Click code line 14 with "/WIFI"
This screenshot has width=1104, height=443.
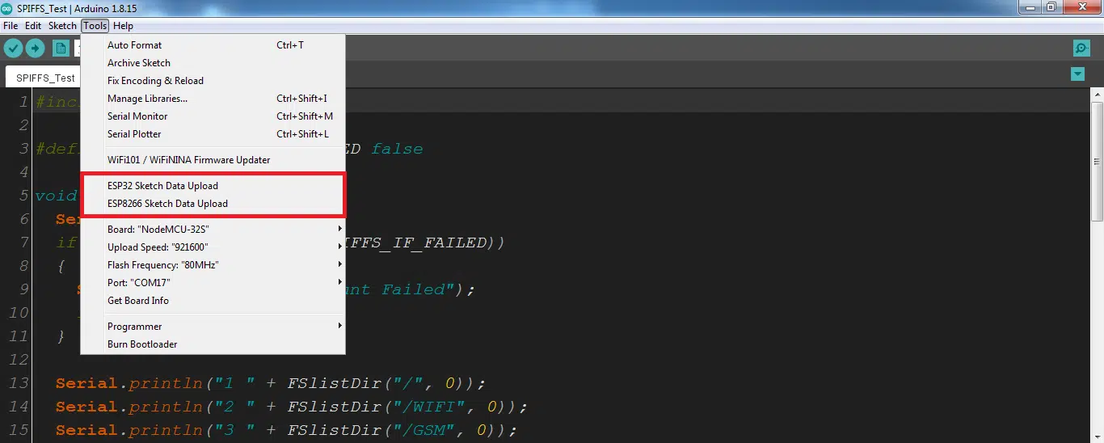click(291, 407)
